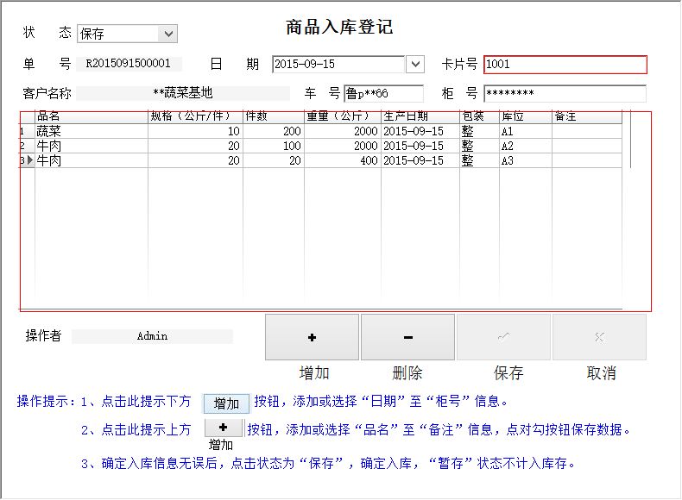Click the 库位 cell A2
The width and height of the screenshot is (682, 500).
(x=526, y=146)
